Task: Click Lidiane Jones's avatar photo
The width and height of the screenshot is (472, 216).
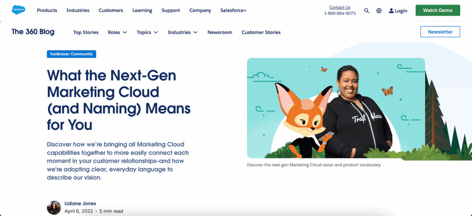Action: (x=54, y=208)
